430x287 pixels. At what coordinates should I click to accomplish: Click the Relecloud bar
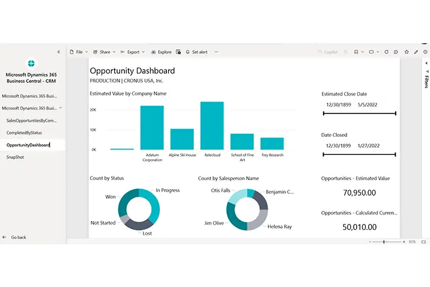212,125
